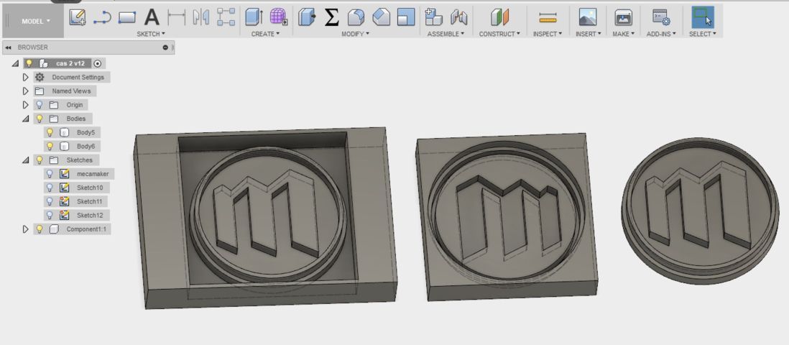Expand the Origin folder node
The image size is (789, 345).
click(26, 105)
